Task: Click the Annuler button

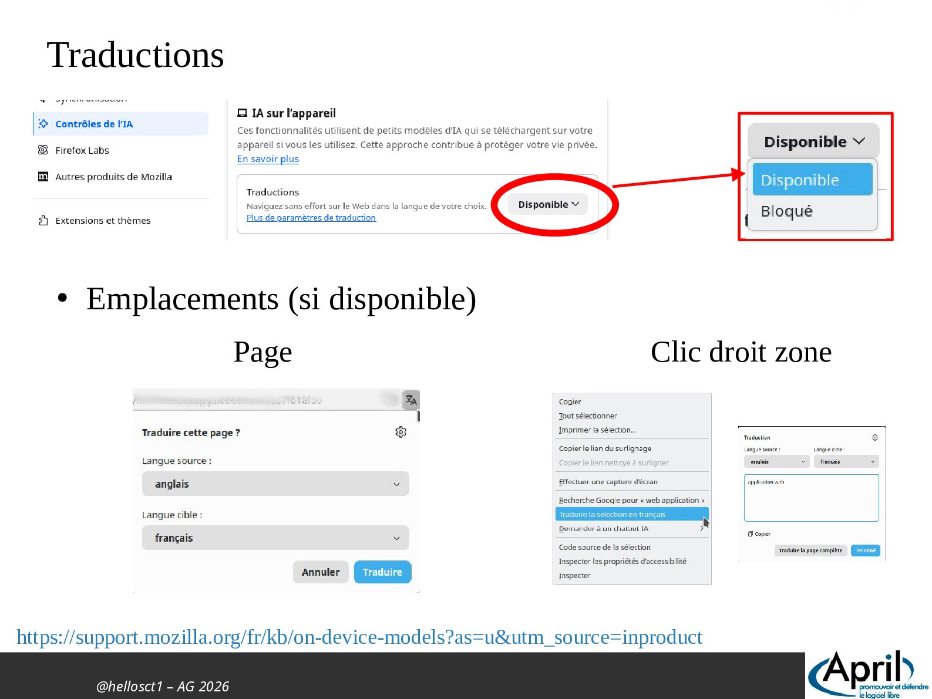Action: pos(321,572)
